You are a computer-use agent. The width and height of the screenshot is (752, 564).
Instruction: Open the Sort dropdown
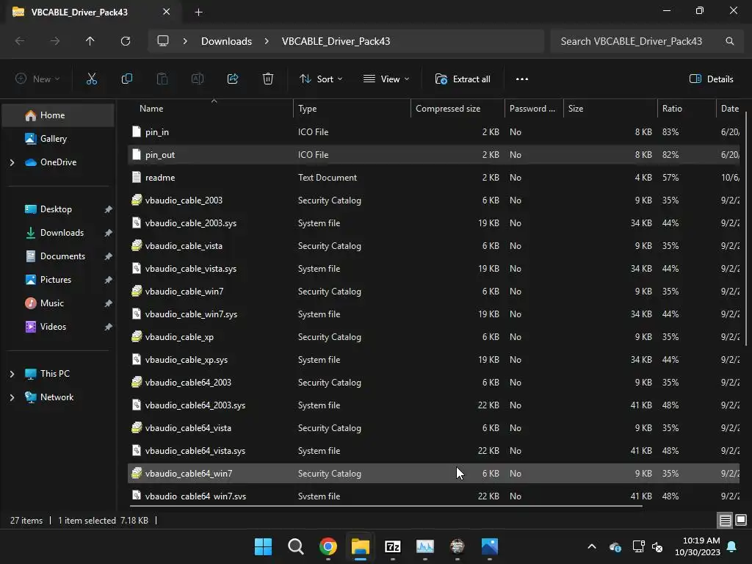click(x=321, y=79)
